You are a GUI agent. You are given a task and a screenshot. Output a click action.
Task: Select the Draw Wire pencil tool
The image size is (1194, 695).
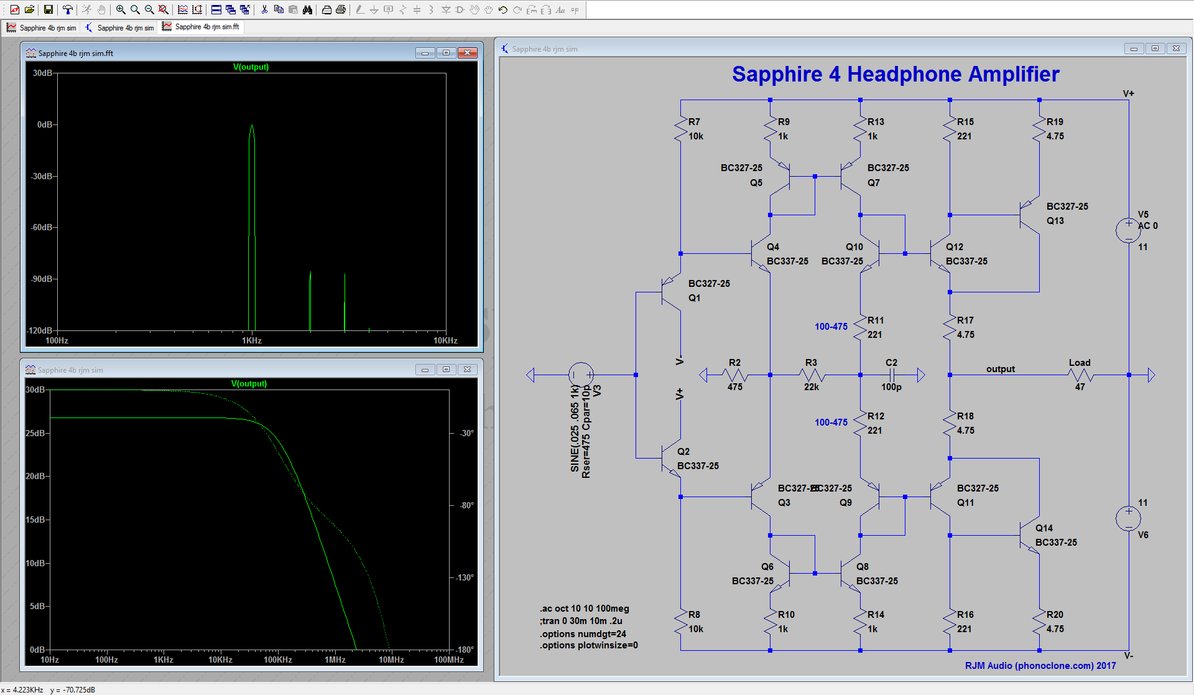point(360,9)
